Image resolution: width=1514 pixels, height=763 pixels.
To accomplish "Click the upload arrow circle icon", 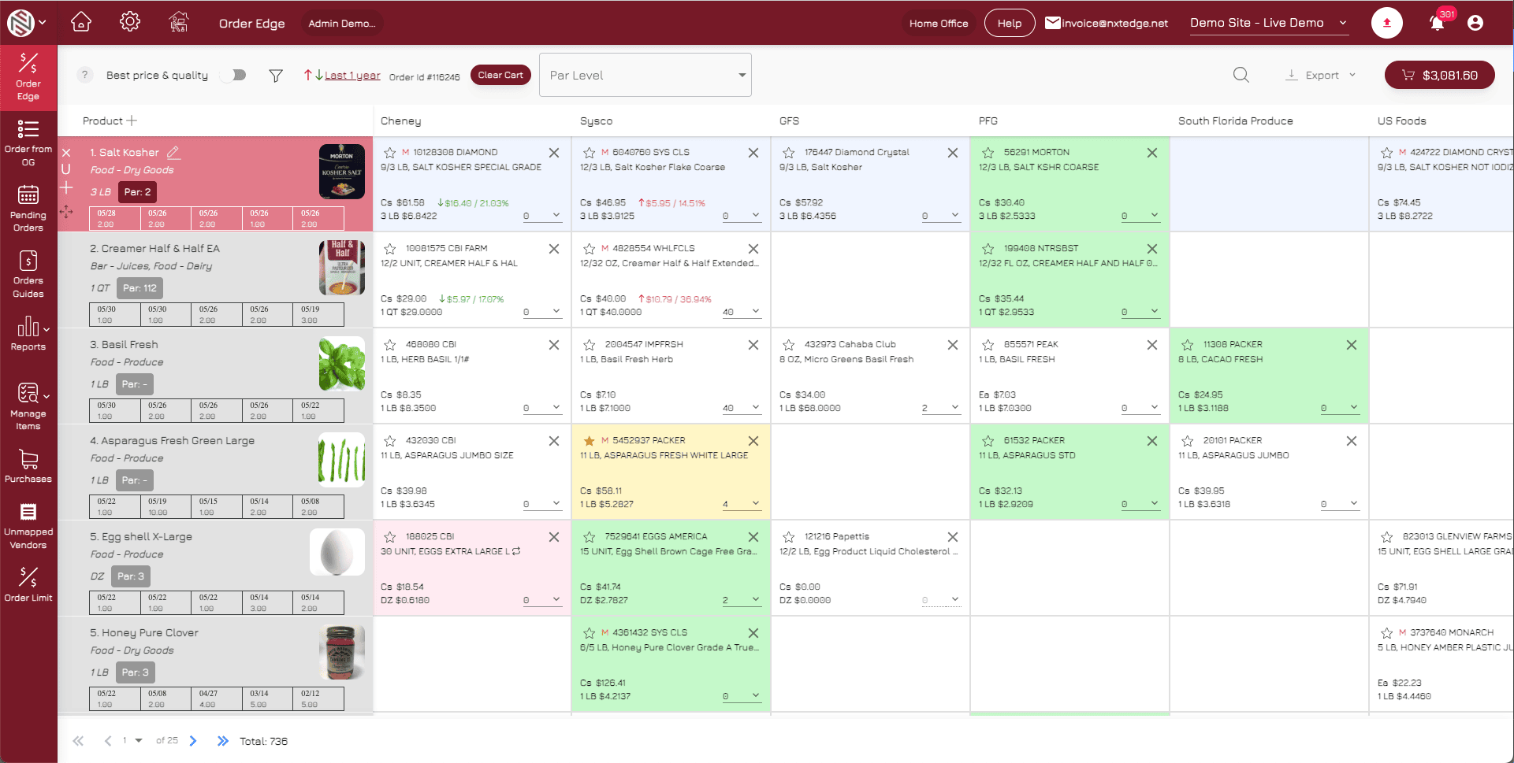I will point(1386,23).
